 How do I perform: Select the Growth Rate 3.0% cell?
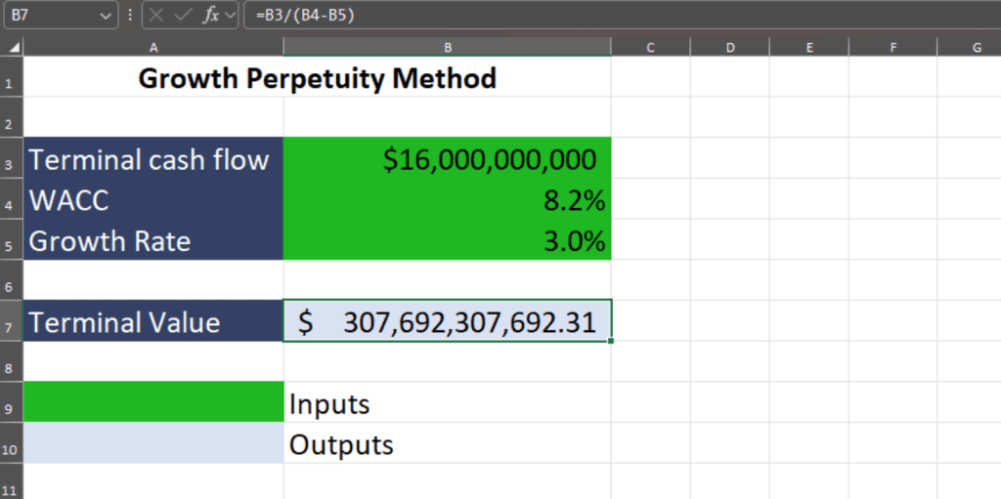447,241
